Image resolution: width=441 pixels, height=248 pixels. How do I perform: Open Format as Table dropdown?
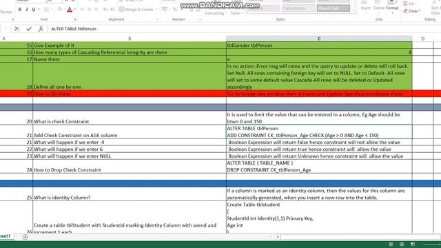tap(236, 13)
